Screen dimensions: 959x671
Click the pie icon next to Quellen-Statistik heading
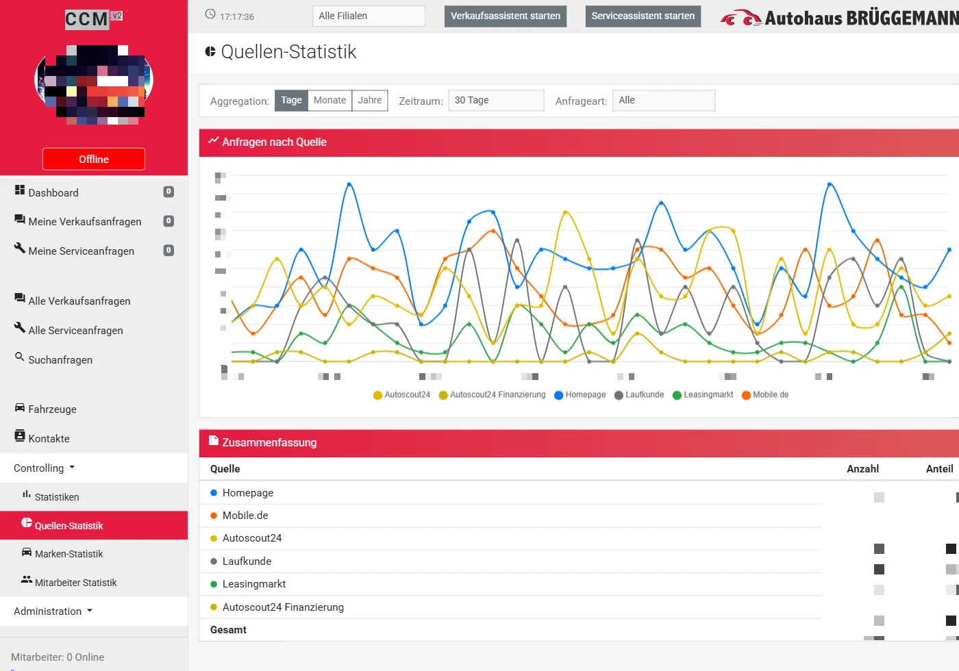point(210,51)
